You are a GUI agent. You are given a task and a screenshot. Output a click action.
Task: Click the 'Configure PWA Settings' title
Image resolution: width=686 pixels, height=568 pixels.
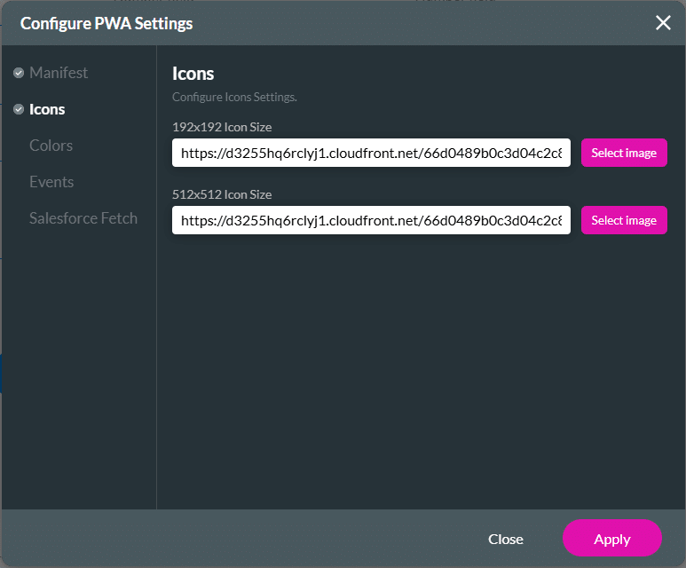point(106,24)
